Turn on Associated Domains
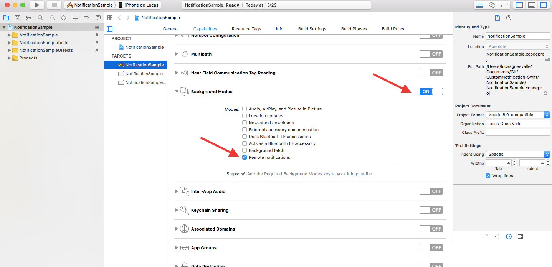Screen dimensions: 552x267 pos(431,229)
